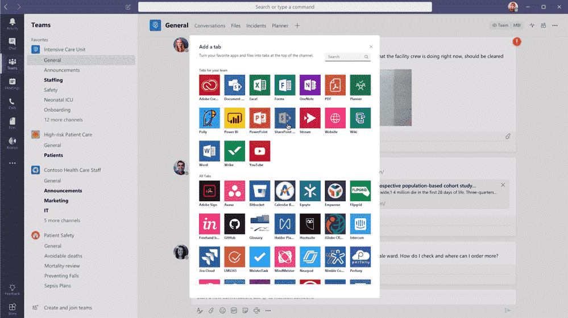Open Meetings in the left rail
Image resolution: width=568 pixels, height=318 pixels.
click(13, 83)
